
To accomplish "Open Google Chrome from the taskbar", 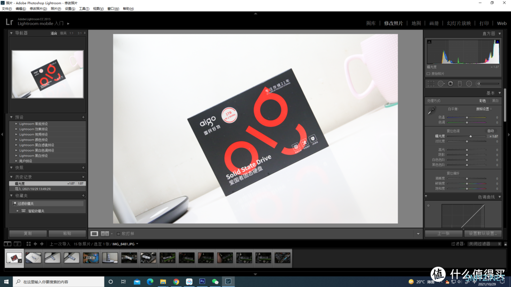I will (176, 281).
